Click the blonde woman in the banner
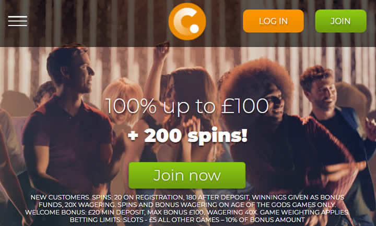This screenshot has width=376, height=226. [x=122, y=101]
